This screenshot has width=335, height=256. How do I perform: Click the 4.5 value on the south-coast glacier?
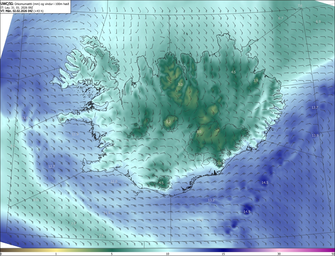point(161,183)
